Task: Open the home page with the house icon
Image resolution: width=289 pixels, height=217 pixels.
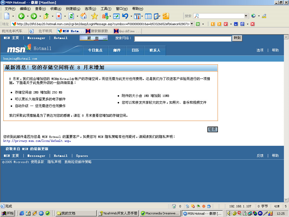Action: (x=84, y=16)
